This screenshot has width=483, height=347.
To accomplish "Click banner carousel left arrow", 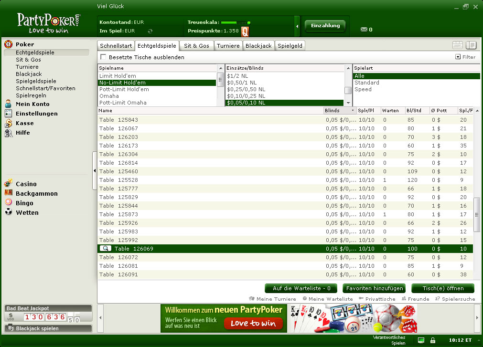I will [100, 317].
